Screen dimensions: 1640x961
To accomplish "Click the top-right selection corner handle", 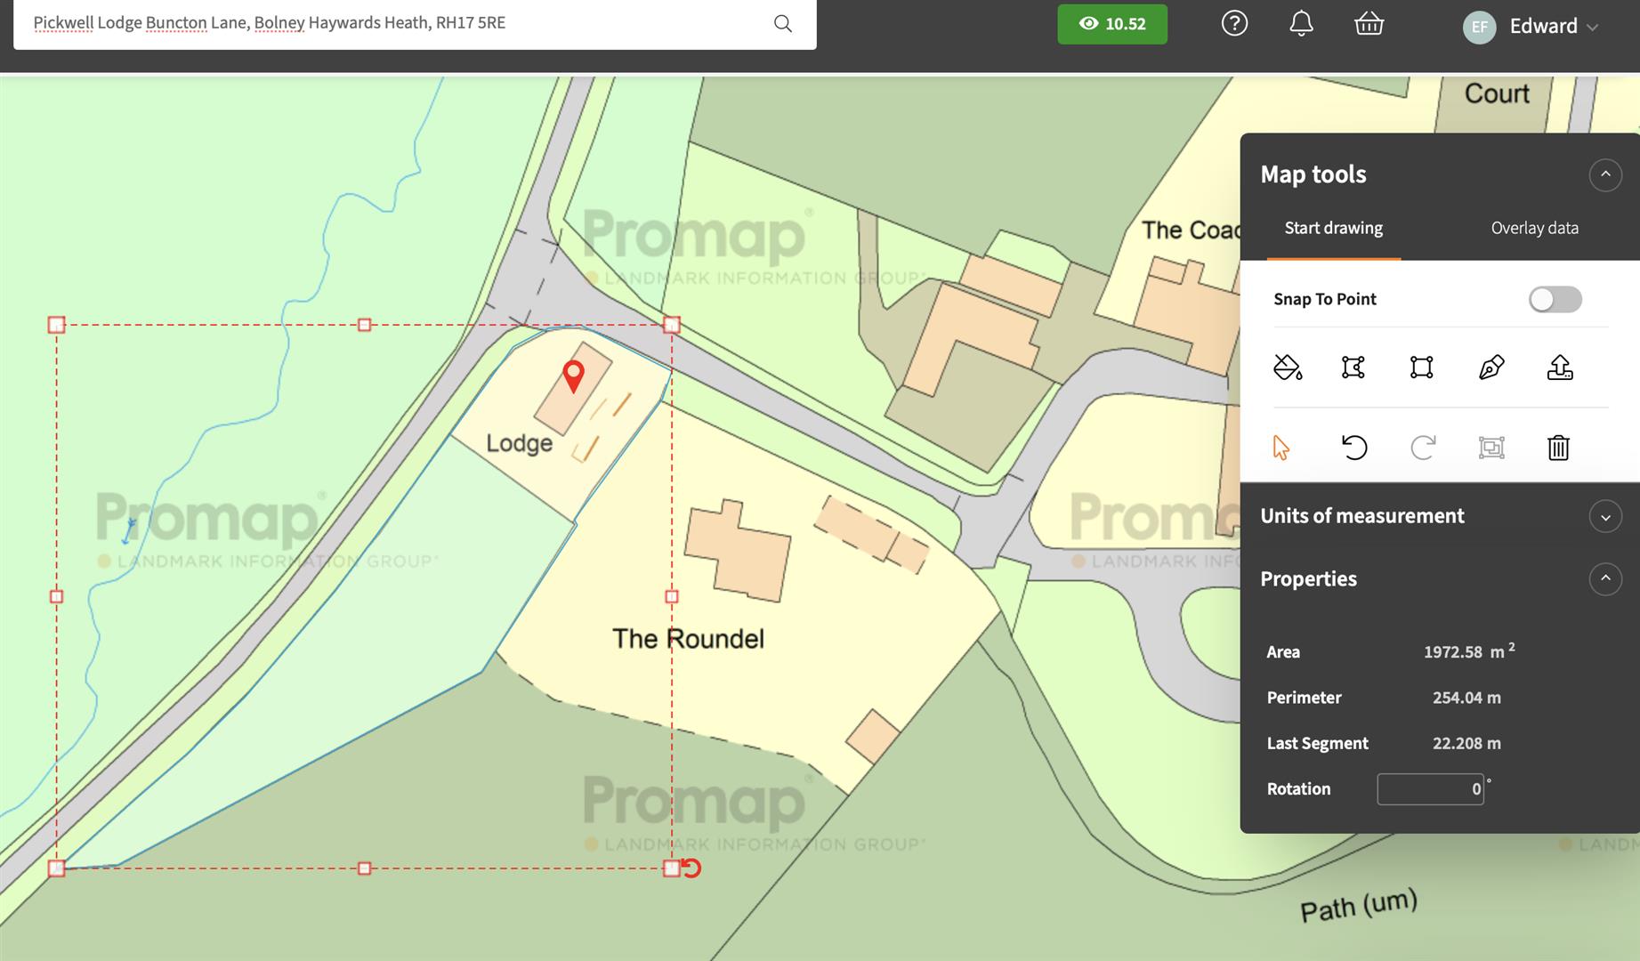I will click(672, 325).
